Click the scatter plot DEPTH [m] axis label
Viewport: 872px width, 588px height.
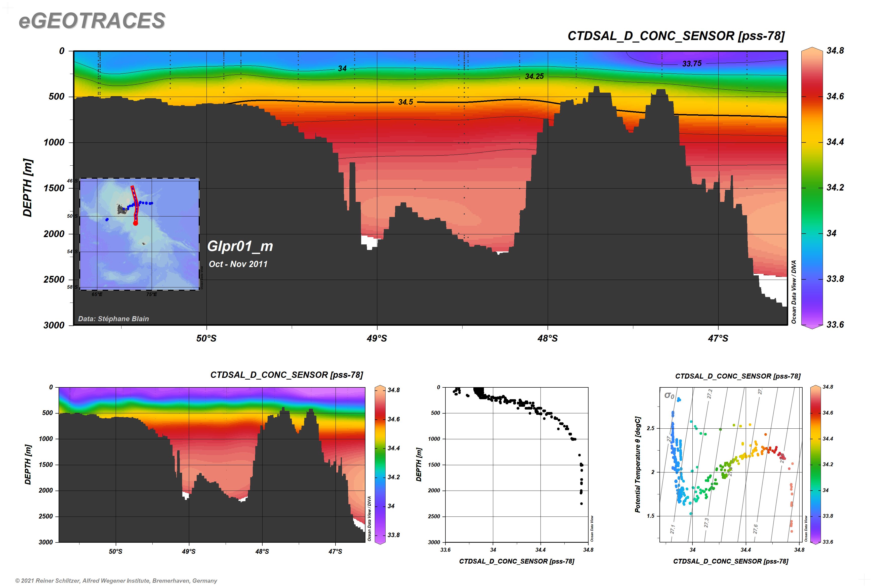419,465
